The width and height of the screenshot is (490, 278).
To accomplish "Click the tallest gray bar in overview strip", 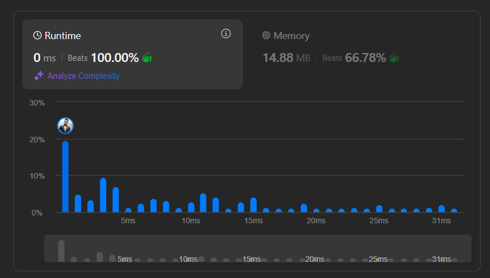I will [61, 251].
